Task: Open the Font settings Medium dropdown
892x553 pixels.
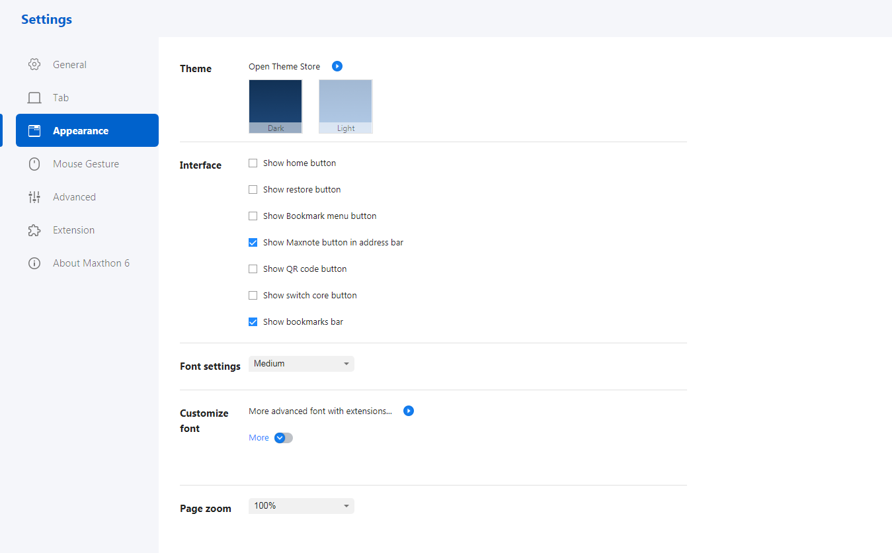Action: pyautogui.click(x=302, y=364)
